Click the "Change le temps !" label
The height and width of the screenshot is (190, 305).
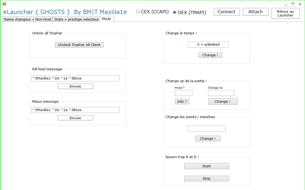[181, 33]
